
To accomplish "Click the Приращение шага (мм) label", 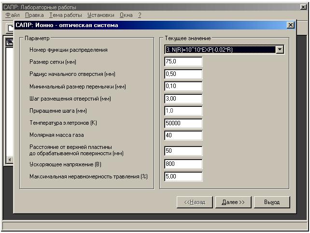I will coord(58,111).
